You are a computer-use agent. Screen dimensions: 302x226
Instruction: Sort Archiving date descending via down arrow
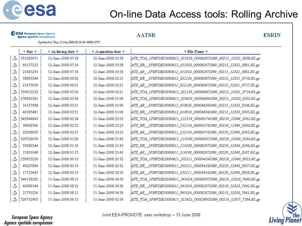point(77,51)
